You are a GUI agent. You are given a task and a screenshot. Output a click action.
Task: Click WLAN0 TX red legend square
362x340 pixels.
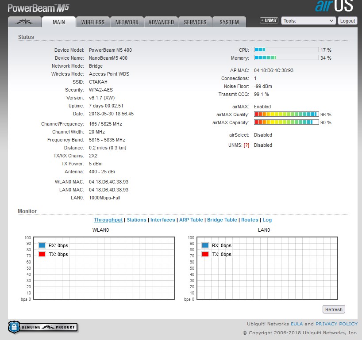click(42, 254)
